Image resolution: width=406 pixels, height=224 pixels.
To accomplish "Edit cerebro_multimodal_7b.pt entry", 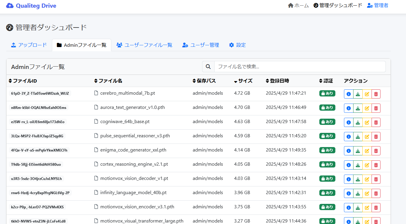I will pos(367,94).
